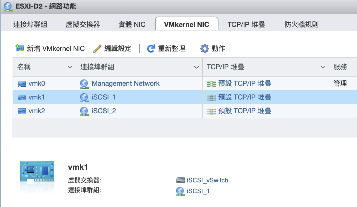357x207 pixels.
Task: Expand the 連接埠群組 column dropdown arrow
Action: pos(196,67)
